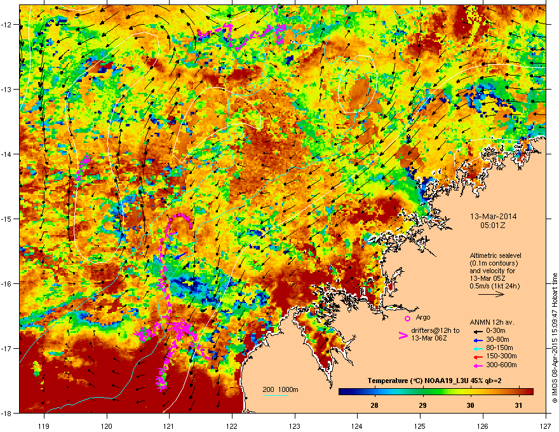Click the -17 latitude axis label

[6, 348]
